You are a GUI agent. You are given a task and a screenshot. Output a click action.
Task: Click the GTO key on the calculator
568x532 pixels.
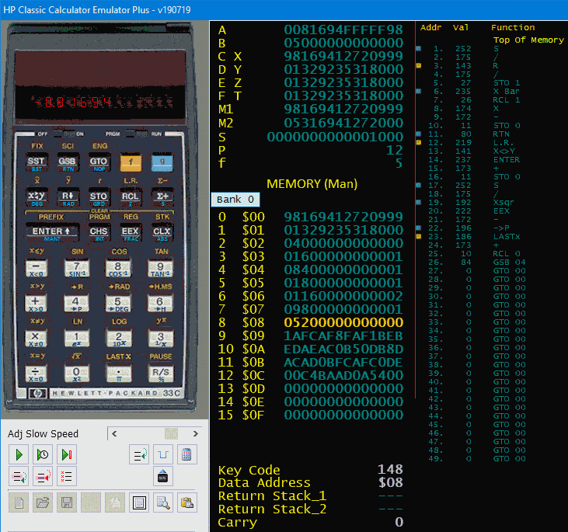pyautogui.click(x=99, y=163)
